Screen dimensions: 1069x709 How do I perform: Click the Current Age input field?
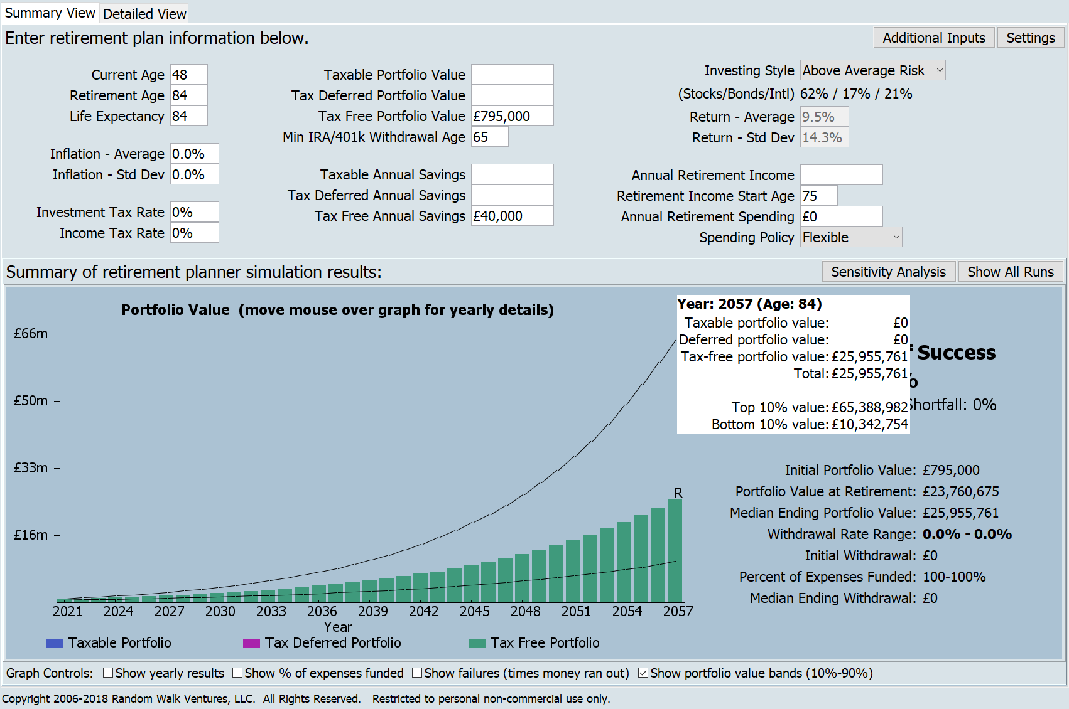(188, 75)
